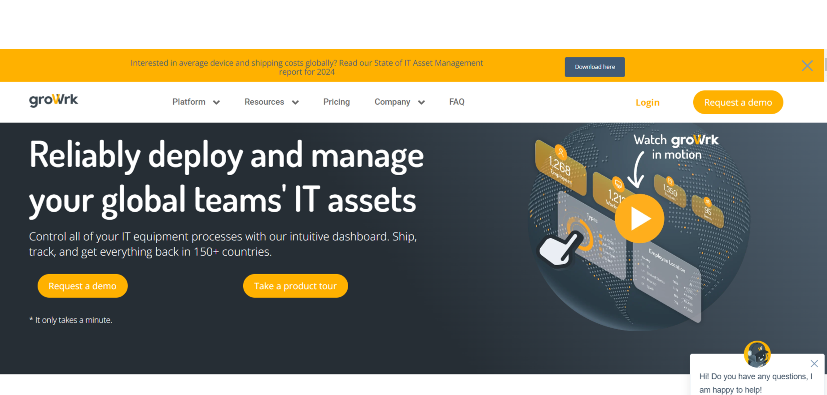
Task: Click Request a demo in the hero section
Action: 83,286
